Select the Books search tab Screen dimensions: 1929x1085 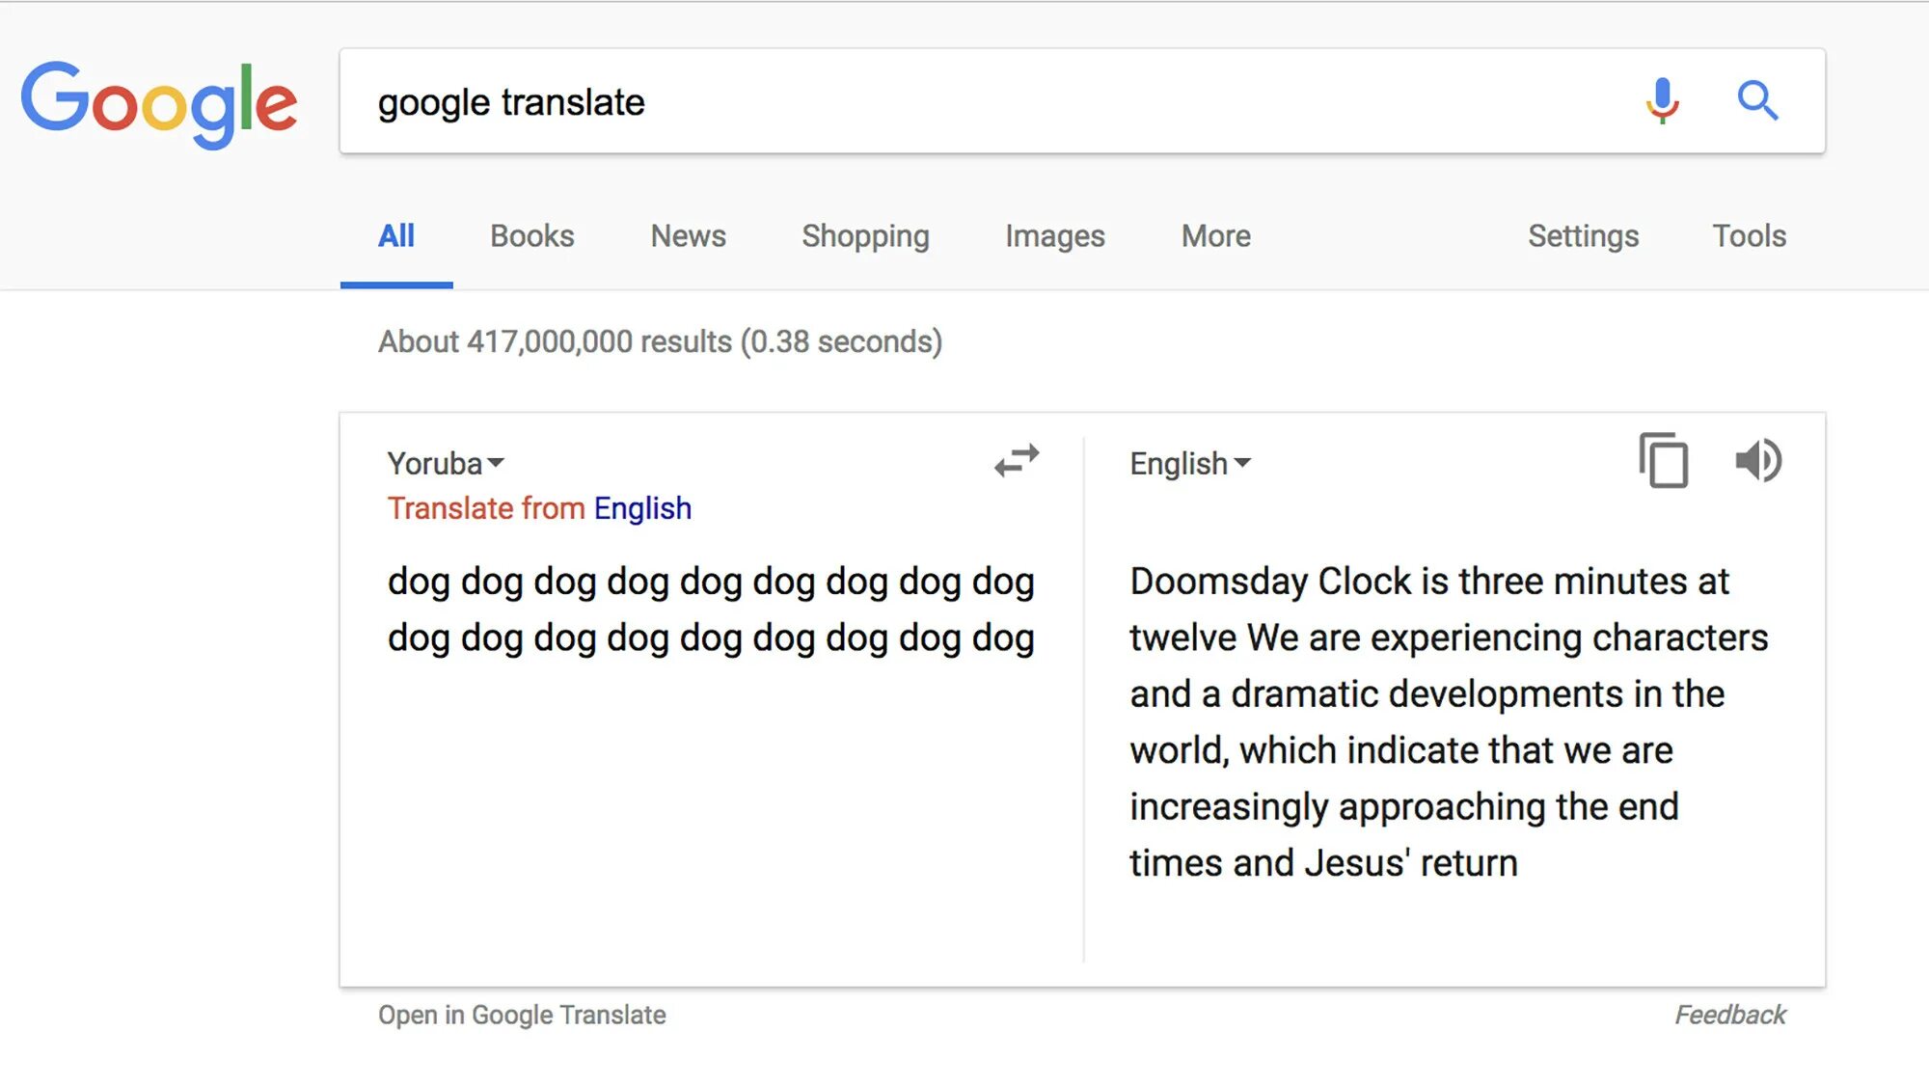tap(532, 236)
